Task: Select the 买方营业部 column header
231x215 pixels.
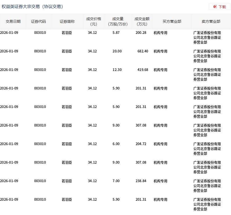Action: tap(172, 21)
